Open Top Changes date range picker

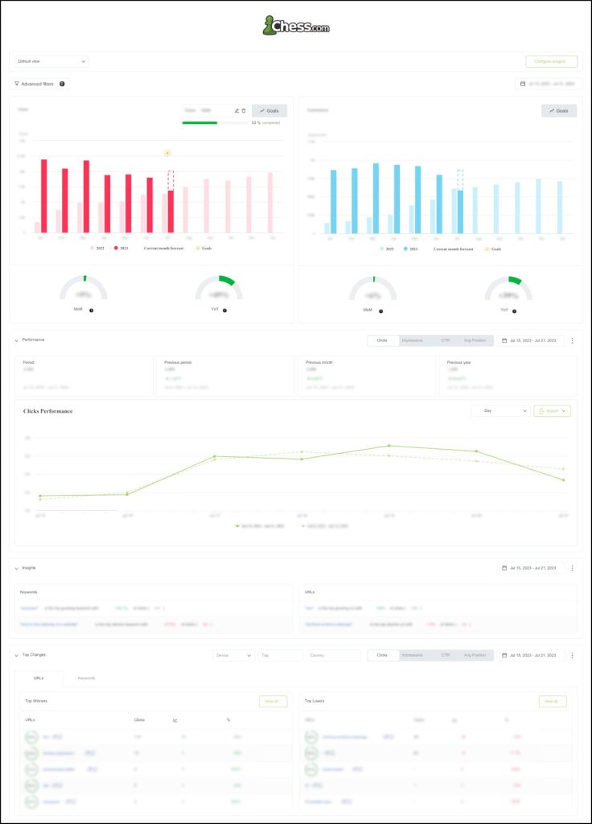coord(530,655)
